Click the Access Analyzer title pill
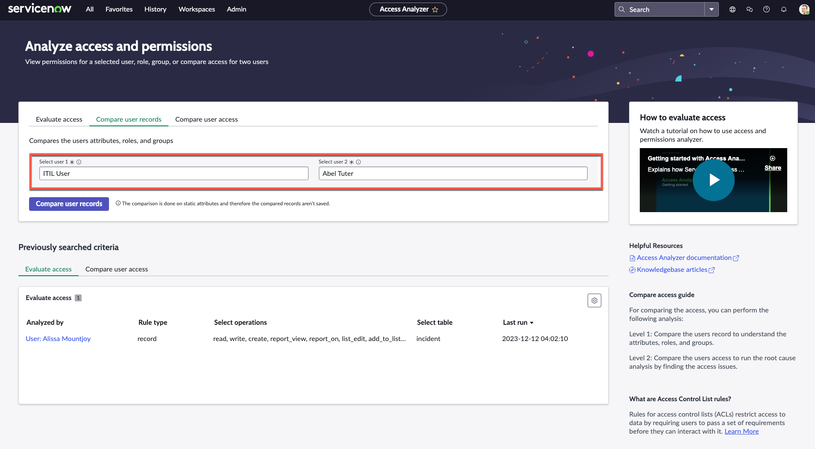This screenshot has height=449, width=815. point(408,9)
